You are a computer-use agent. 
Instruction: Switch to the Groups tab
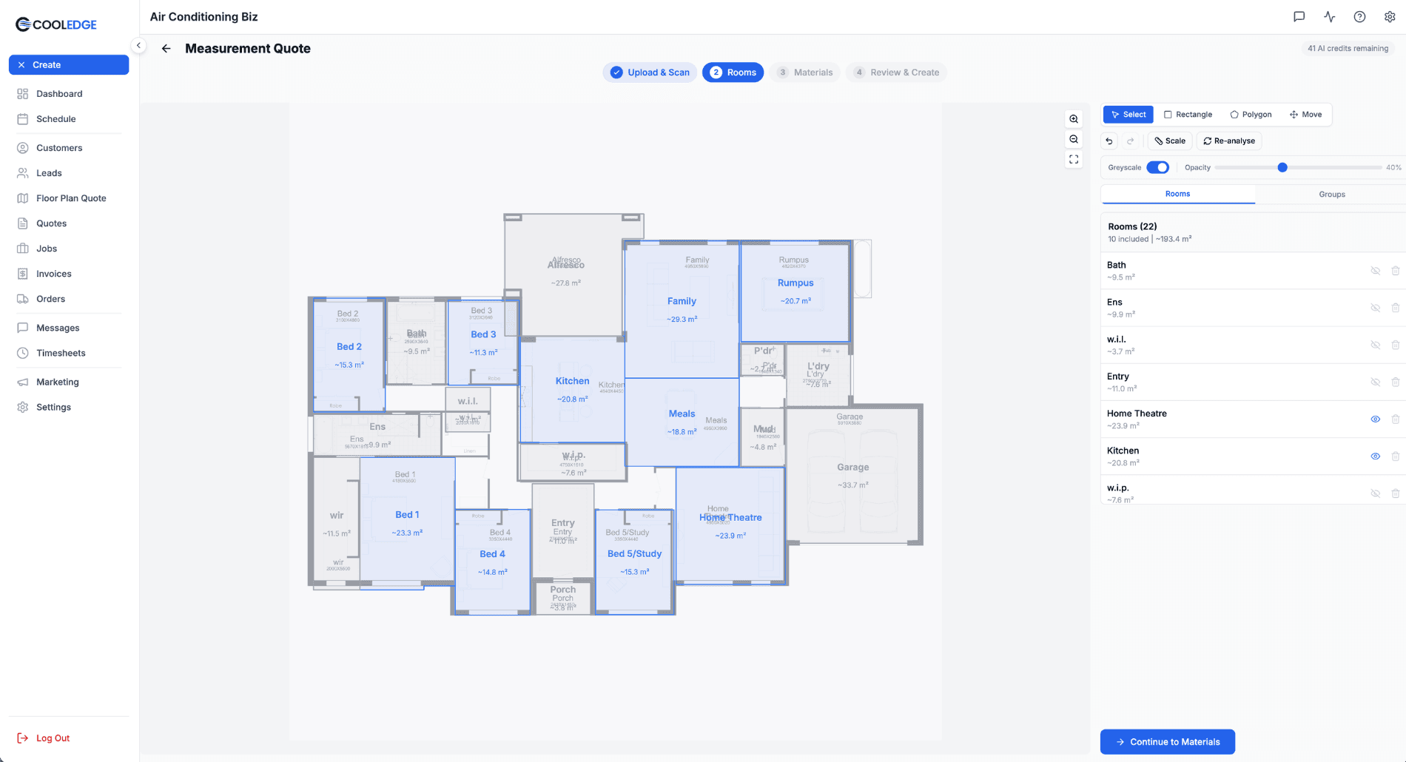1331,194
